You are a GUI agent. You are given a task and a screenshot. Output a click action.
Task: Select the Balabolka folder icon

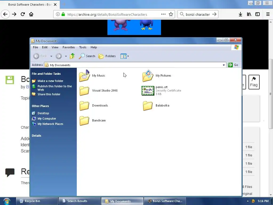coord(148,106)
